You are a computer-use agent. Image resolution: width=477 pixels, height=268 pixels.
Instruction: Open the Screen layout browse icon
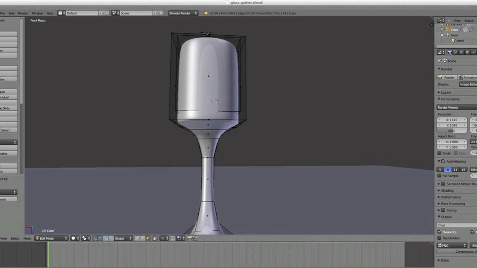pyautogui.click(x=61, y=13)
